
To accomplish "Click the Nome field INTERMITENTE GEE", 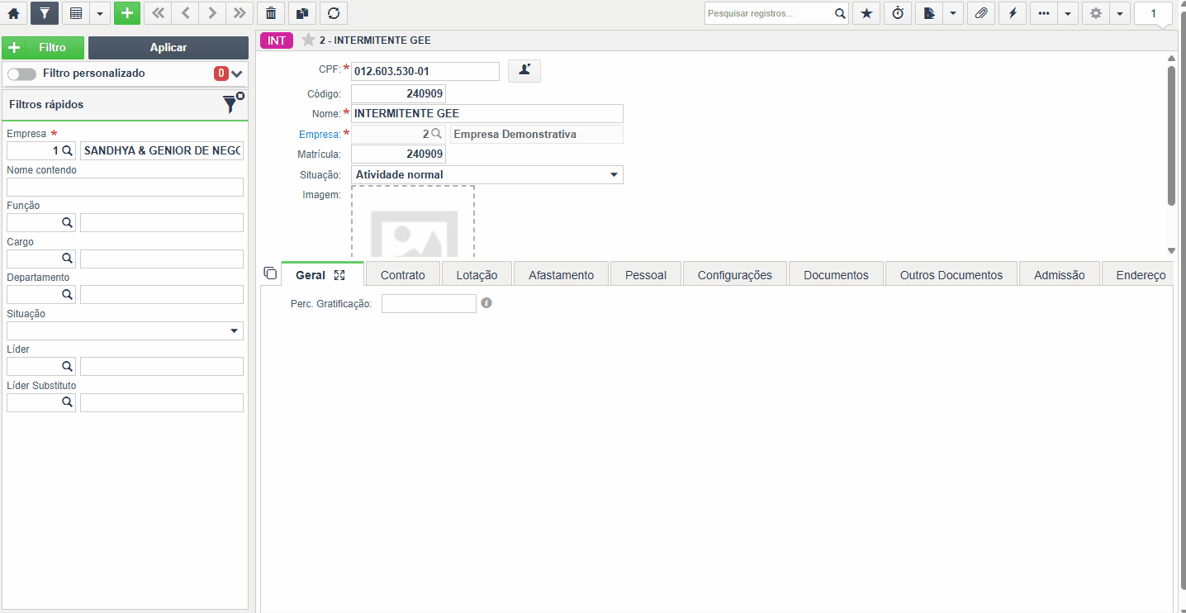I will tap(487, 113).
